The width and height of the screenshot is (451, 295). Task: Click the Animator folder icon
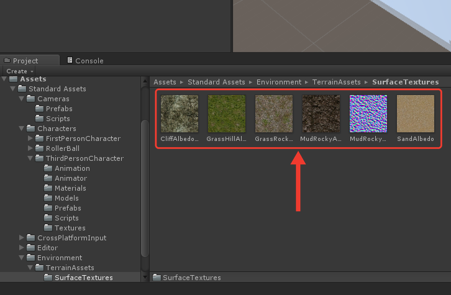[x=48, y=178]
